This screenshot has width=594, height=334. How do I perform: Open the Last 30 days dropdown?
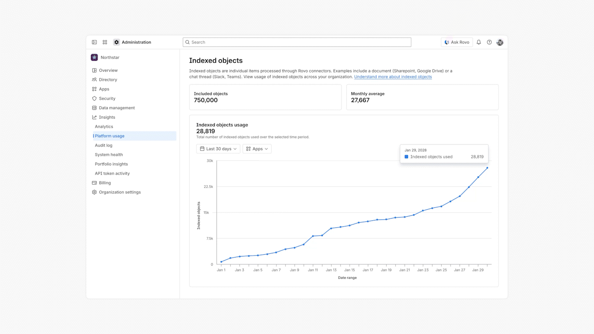(218, 149)
